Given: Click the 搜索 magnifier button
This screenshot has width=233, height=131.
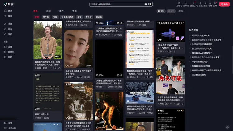Looking at the screenshot, I should coord(148,4).
